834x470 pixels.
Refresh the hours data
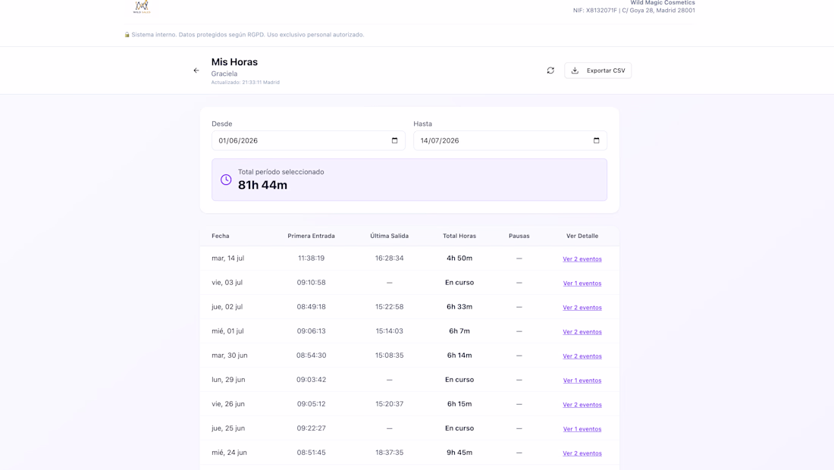[x=550, y=70]
